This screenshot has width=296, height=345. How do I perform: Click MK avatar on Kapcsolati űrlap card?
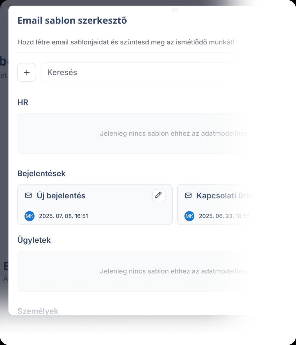[189, 216]
